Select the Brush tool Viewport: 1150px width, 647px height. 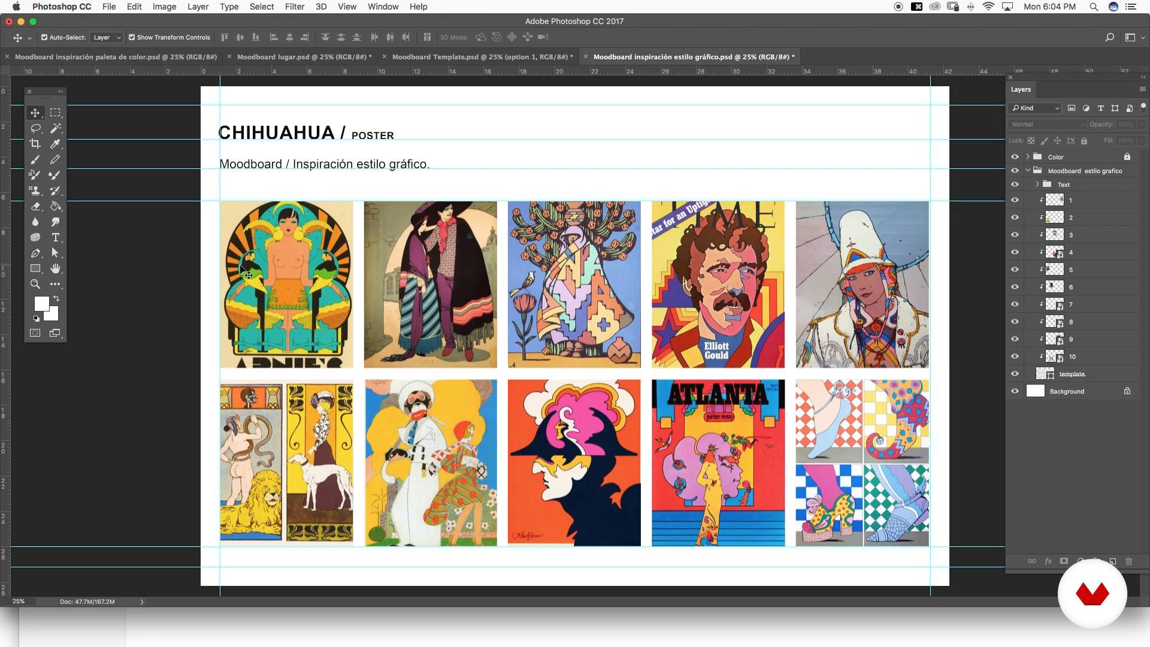point(35,159)
